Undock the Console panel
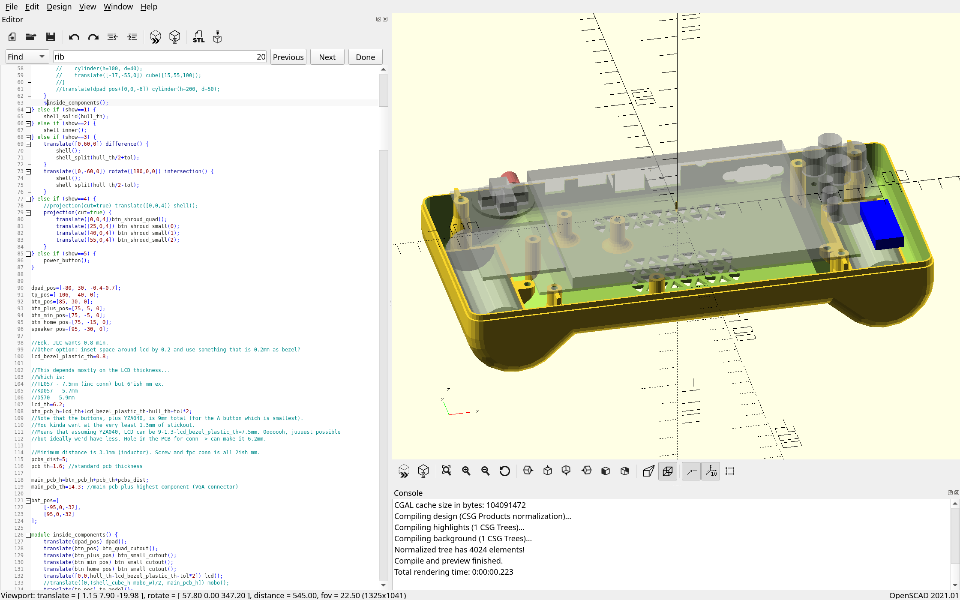The height and width of the screenshot is (600, 960). (x=950, y=493)
